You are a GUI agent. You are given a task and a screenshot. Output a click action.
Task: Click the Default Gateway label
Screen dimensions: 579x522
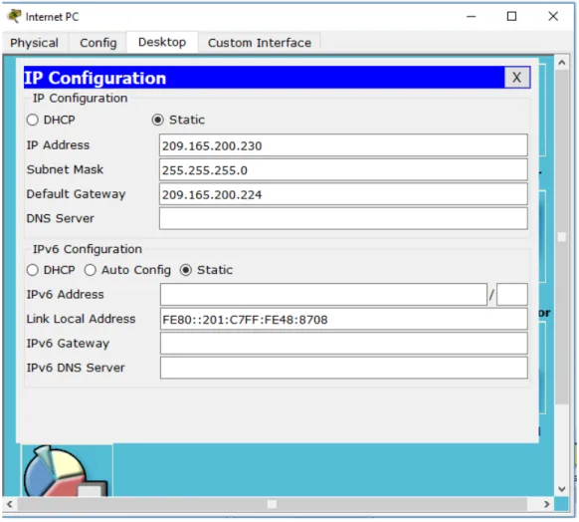pos(76,194)
